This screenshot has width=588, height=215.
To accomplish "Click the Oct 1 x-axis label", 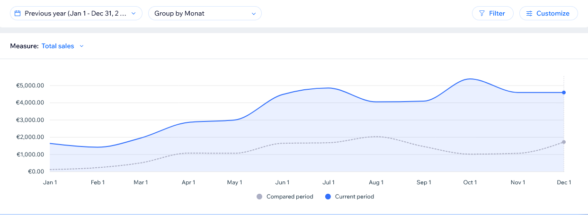I will click(470, 182).
